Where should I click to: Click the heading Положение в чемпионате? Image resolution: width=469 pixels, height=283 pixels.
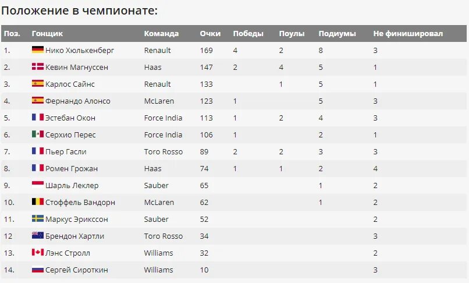pyautogui.click(x=79, y=11)
